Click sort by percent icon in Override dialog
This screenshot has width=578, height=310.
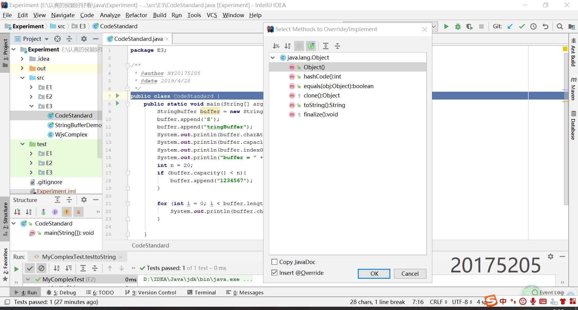pos(276,46)
